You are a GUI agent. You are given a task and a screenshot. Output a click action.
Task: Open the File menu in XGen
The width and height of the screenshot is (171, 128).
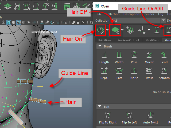pos(99,14)
